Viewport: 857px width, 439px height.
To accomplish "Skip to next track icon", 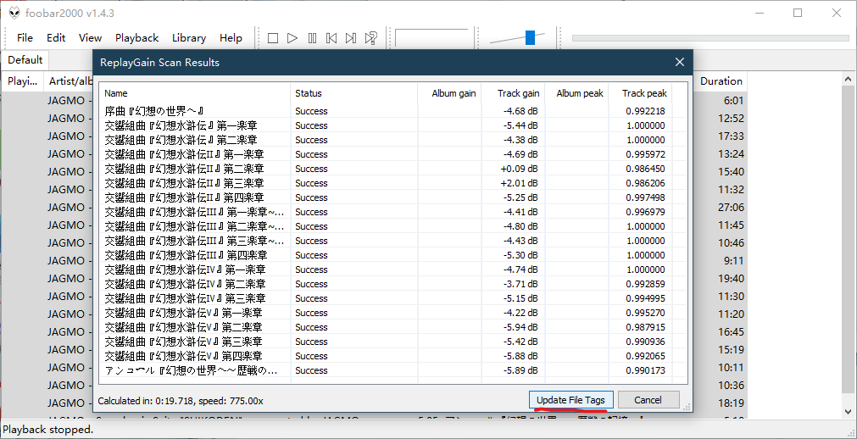I will [x=351, y=38].
